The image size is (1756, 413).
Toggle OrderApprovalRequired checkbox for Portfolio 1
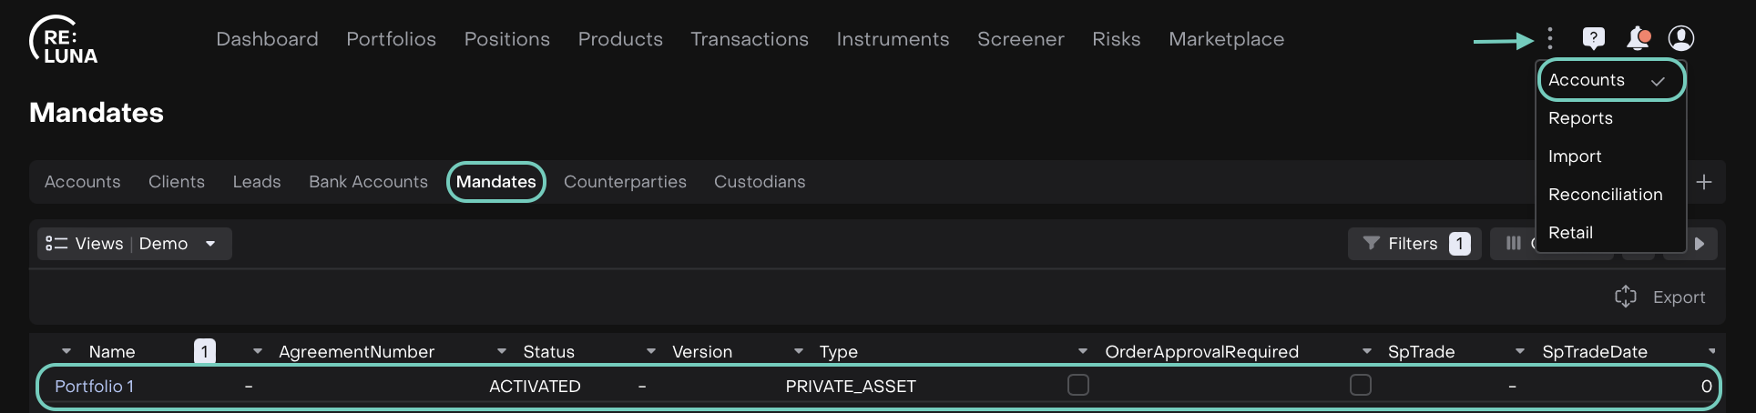pyautogui.click(x=1078, y=386)
